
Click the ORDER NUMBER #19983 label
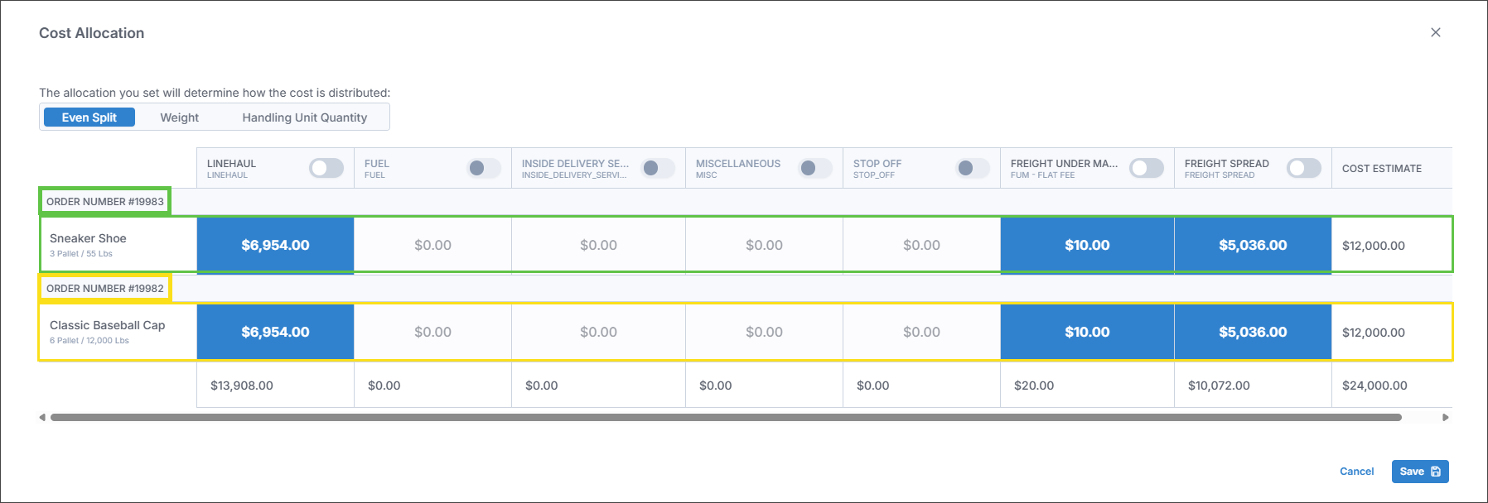click(105, 201)
